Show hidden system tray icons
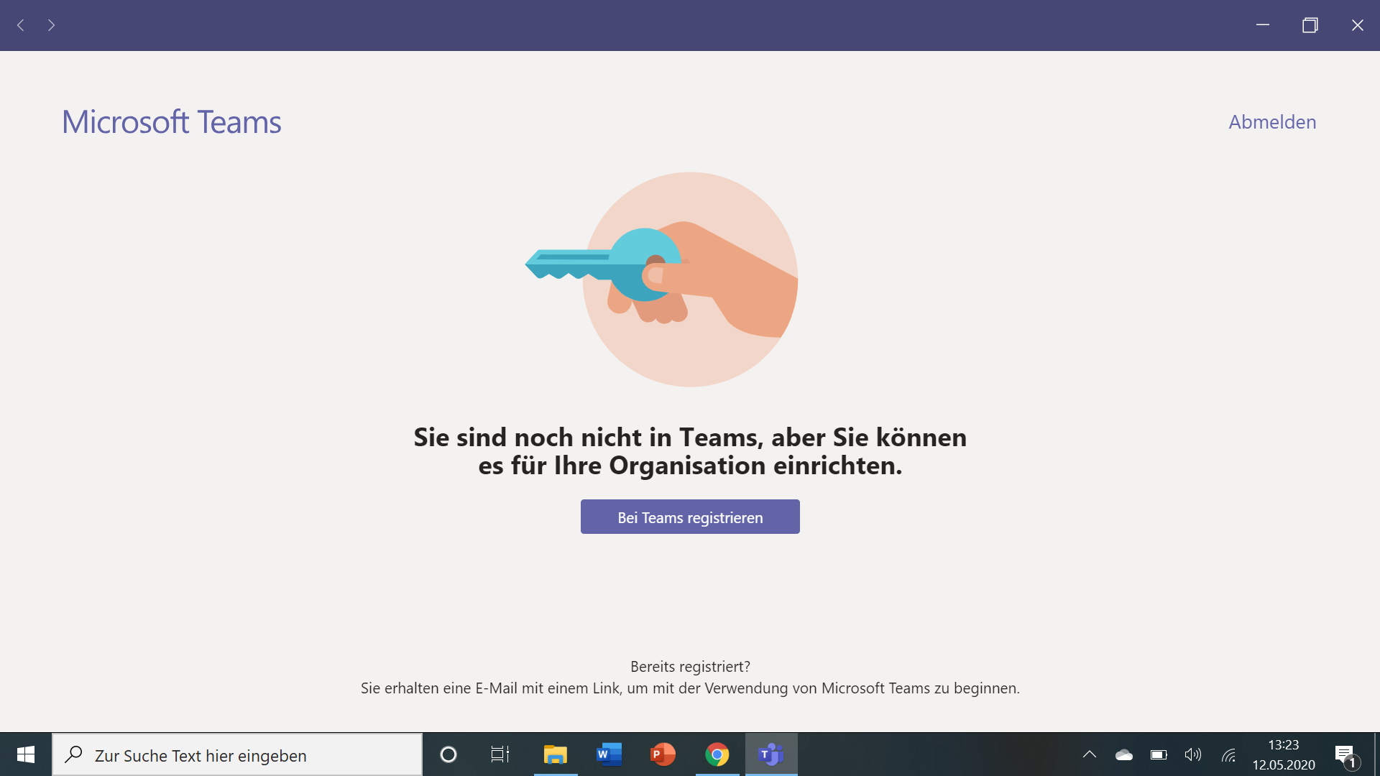Image resolution: width=1380 pixels, height=776 pixels. (x=1090, y=754)
